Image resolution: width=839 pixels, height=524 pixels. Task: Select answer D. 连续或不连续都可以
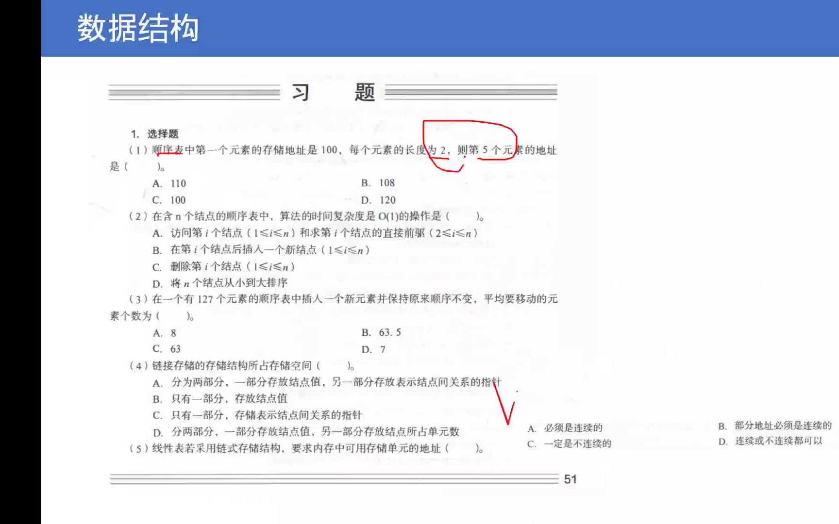771,441
